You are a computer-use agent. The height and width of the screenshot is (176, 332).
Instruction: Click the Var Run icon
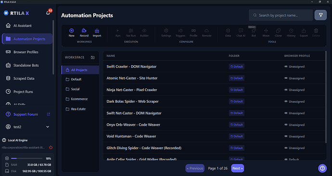131,31
